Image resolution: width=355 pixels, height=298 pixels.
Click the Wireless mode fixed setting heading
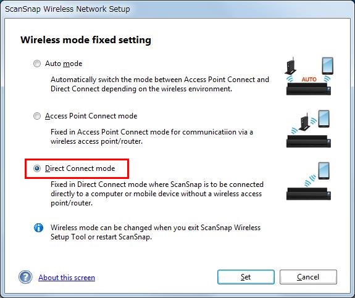(86, 40)
